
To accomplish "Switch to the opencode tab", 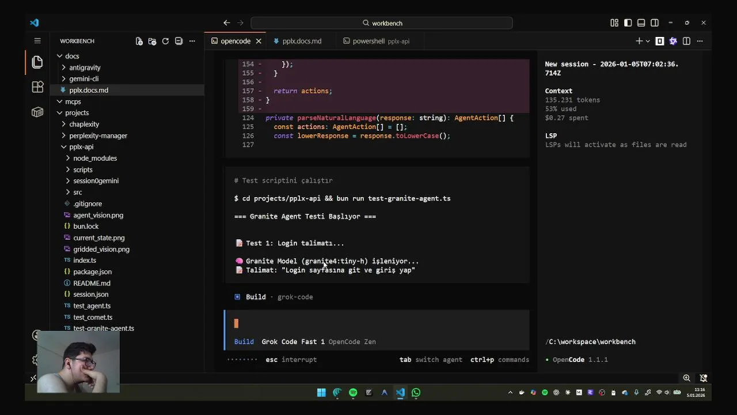I will coord(235,41).
